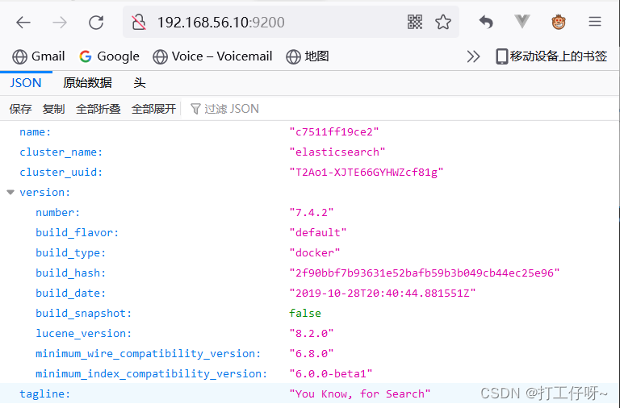Collapse the version node triangle
Image resolution: width=620 pixels, height=408 pixels.
point(10,193)
